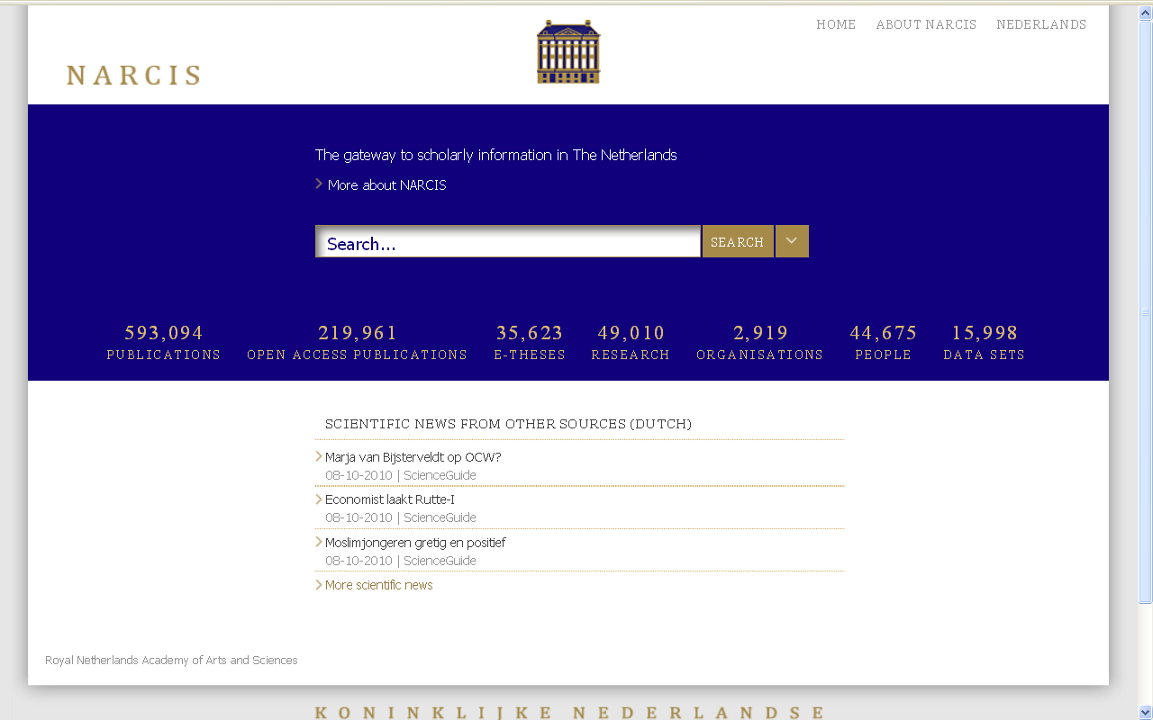Click the NARCIS logo text
The width and height of the screenshot is (1153, 720).
(x=134, y=76)
